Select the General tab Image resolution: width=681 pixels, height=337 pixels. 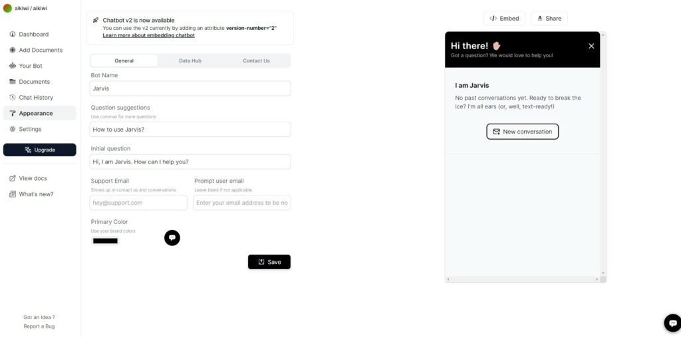coord(124,60)
